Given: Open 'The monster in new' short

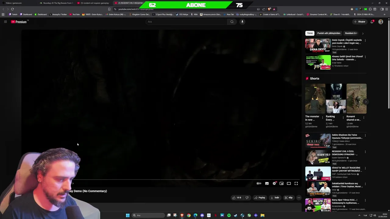Looking at the screenshot, I should click(x=315, y=99).
